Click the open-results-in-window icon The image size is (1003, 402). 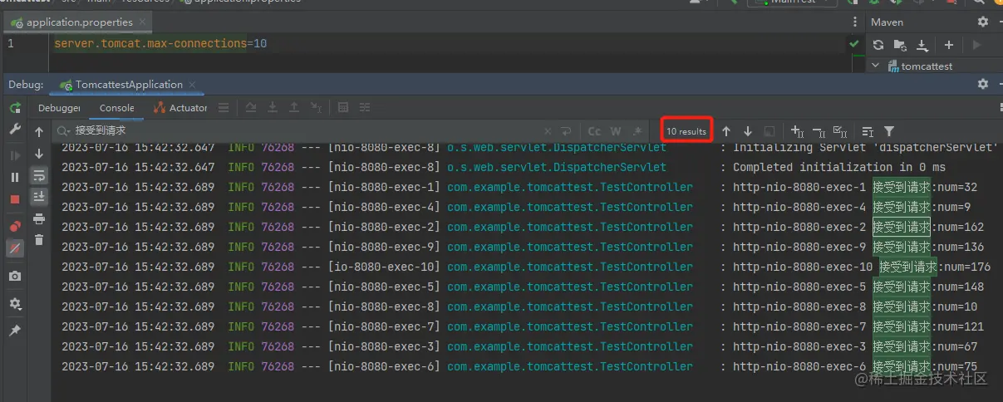pos(769,131)
